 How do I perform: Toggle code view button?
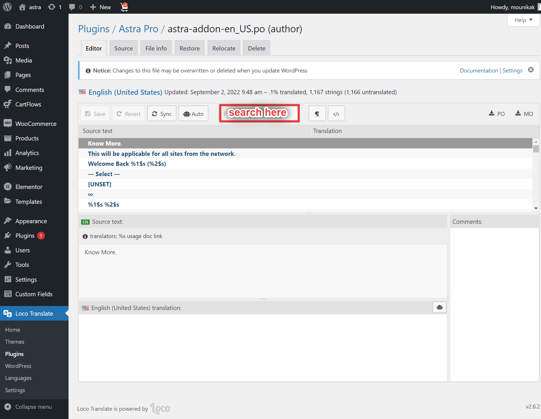pos(336,114)
